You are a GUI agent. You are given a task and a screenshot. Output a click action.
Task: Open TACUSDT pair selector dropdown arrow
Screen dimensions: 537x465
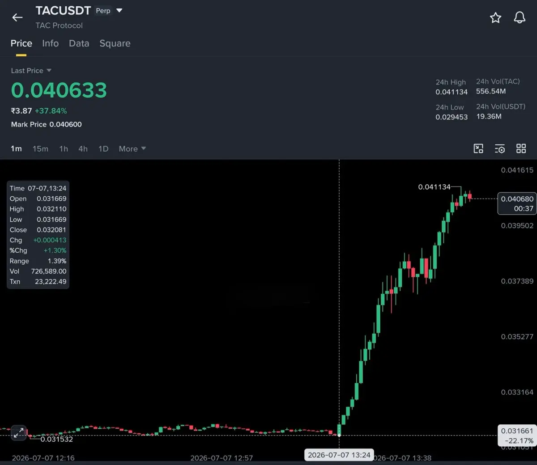(119, 10)
